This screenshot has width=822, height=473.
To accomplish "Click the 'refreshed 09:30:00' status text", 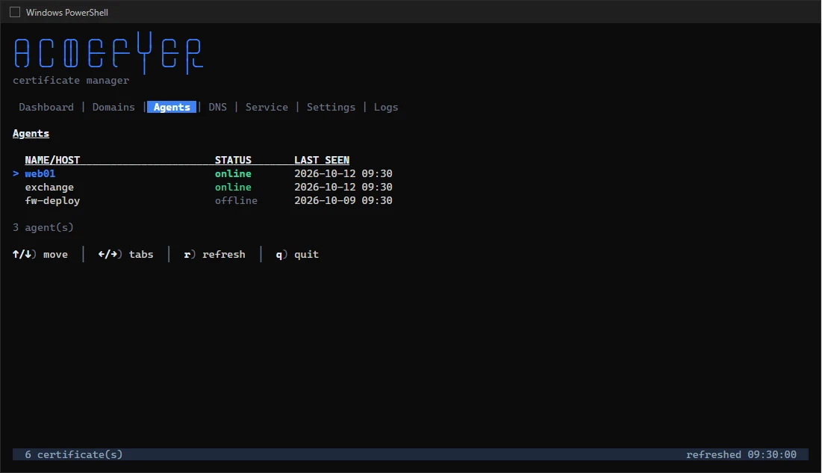I will (x=741, y=454).
